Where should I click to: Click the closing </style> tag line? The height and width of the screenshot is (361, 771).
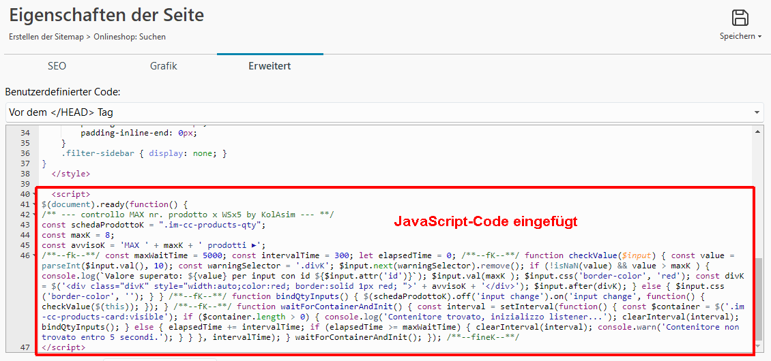72,174
